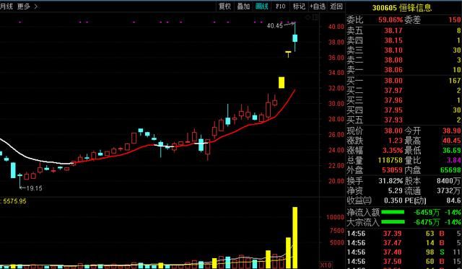Toggle the highlighted 画线 drawing tool
The width and height of the screenshot is (462, 269).
click(262, 6)
